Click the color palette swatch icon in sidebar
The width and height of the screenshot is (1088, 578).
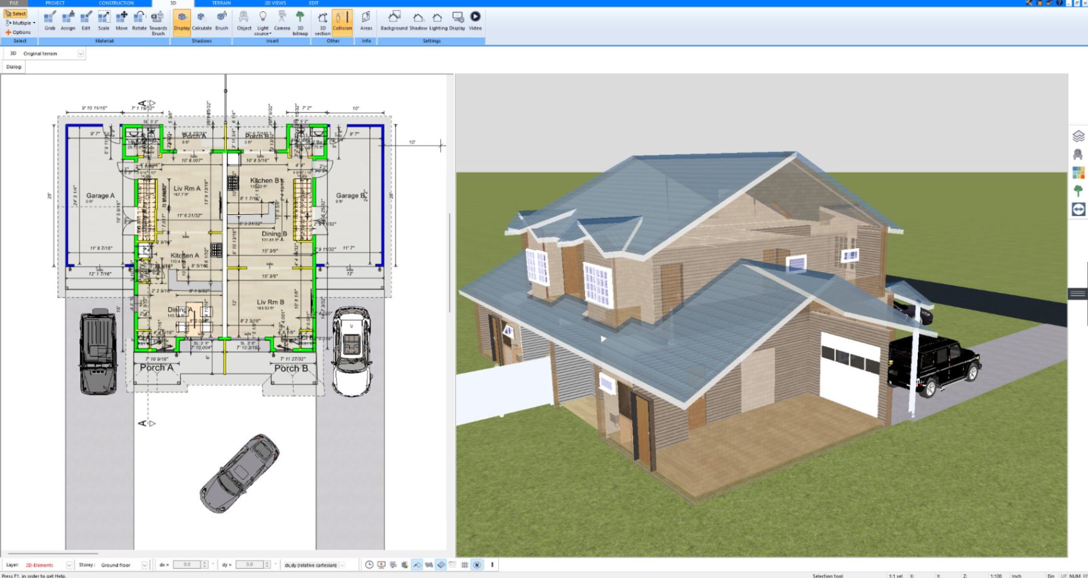pyautogui.click(x=1079, y=172)
